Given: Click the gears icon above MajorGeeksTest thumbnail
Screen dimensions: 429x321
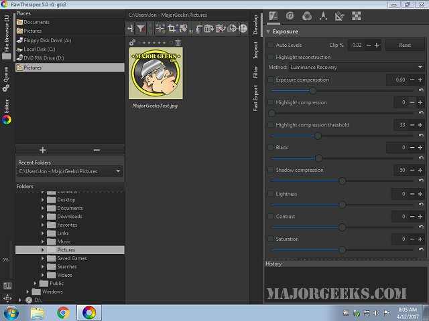Looking at the screenshot, I should [x=132, y=43].
